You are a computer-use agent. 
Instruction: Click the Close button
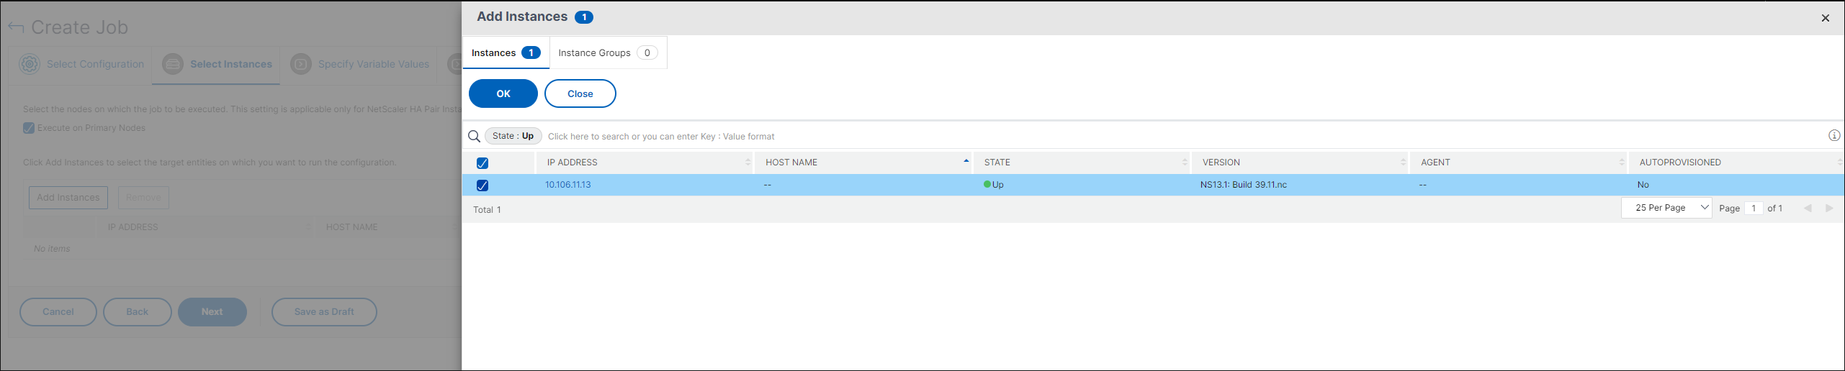(x=580, y=93)
